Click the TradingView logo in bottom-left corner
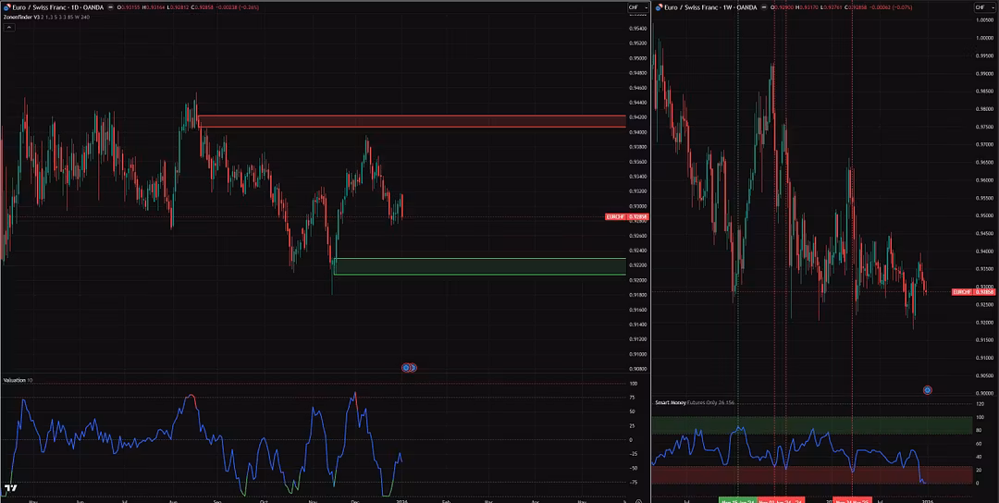 click(x=10, y=488)
